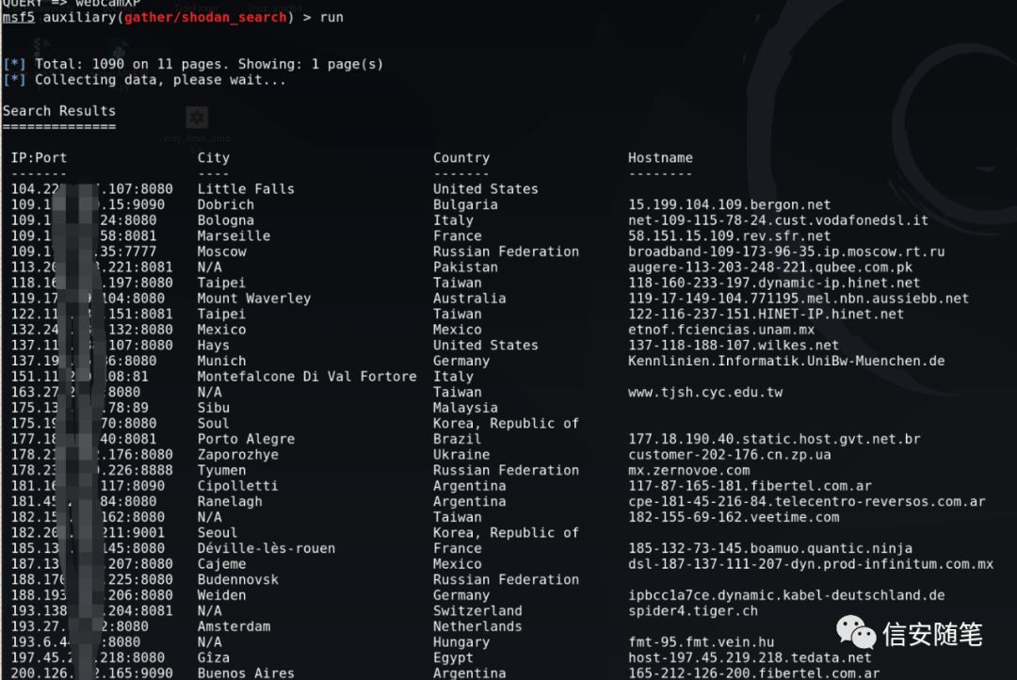This screenshot has width=1017, height=680.
Task: Click city 'Budennovsk'
Action: coord(238,579)
